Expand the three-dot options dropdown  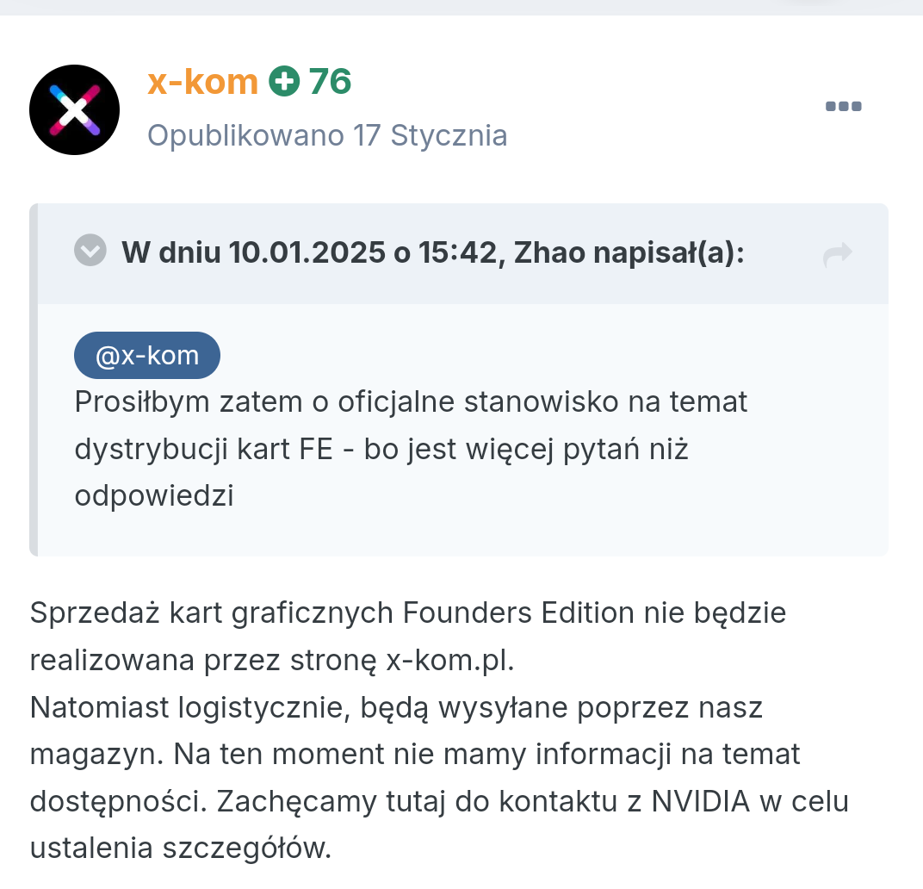pyautogui.click(x=843, y=105)
